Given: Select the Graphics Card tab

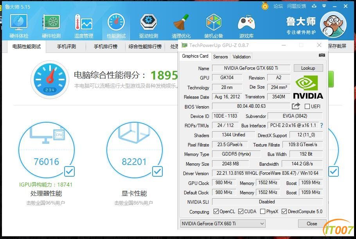Looking at the screenshot, I should point(195,56).
